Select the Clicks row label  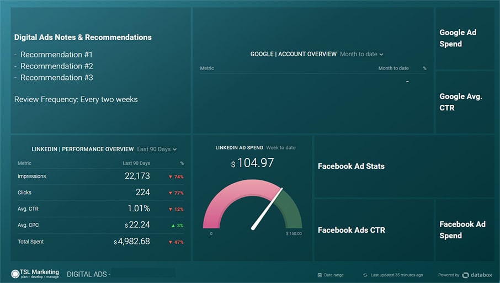click(x=24, y=193)
